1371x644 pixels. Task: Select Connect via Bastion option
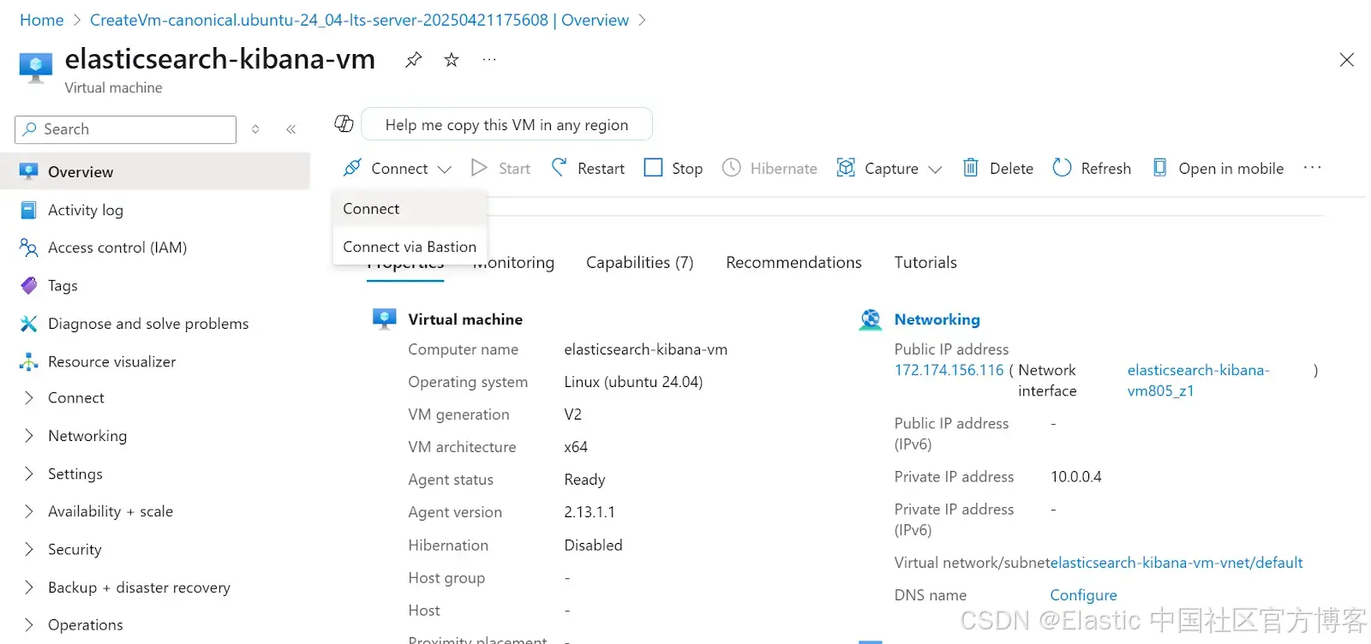[410, 247]
